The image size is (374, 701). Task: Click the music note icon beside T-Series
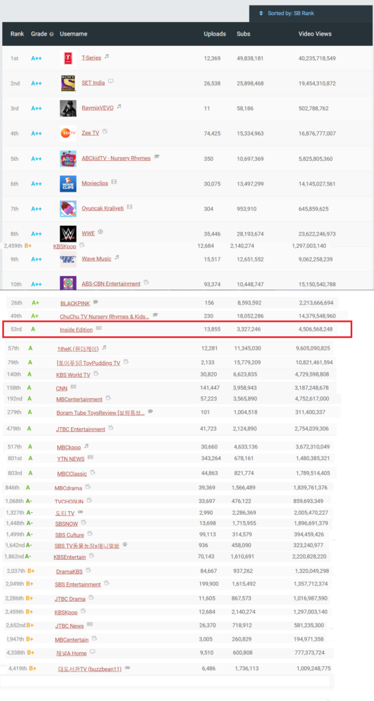(x=107, y=57)
